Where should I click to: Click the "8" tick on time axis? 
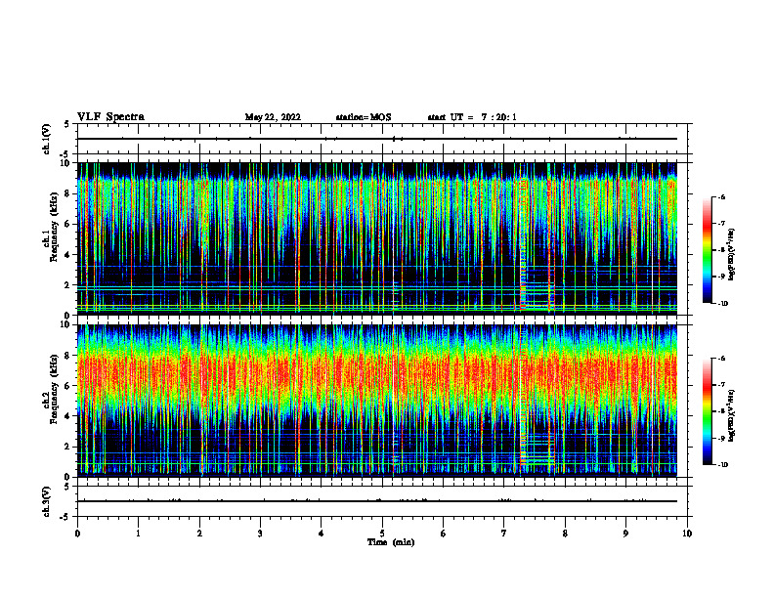(565, 534)
